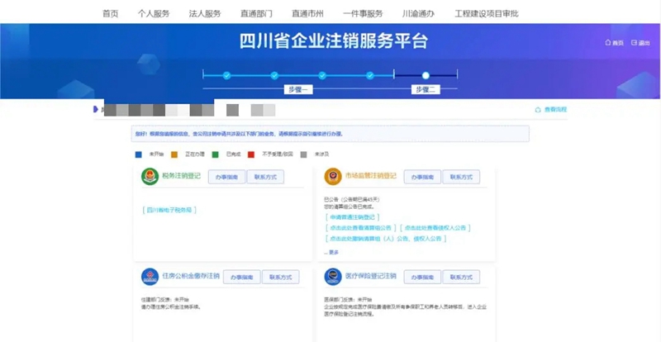The image size is (661, 342).
Task: Click the first completed checkmark in the progress bar
Action: pyautogui.click(x=226, y=75)
